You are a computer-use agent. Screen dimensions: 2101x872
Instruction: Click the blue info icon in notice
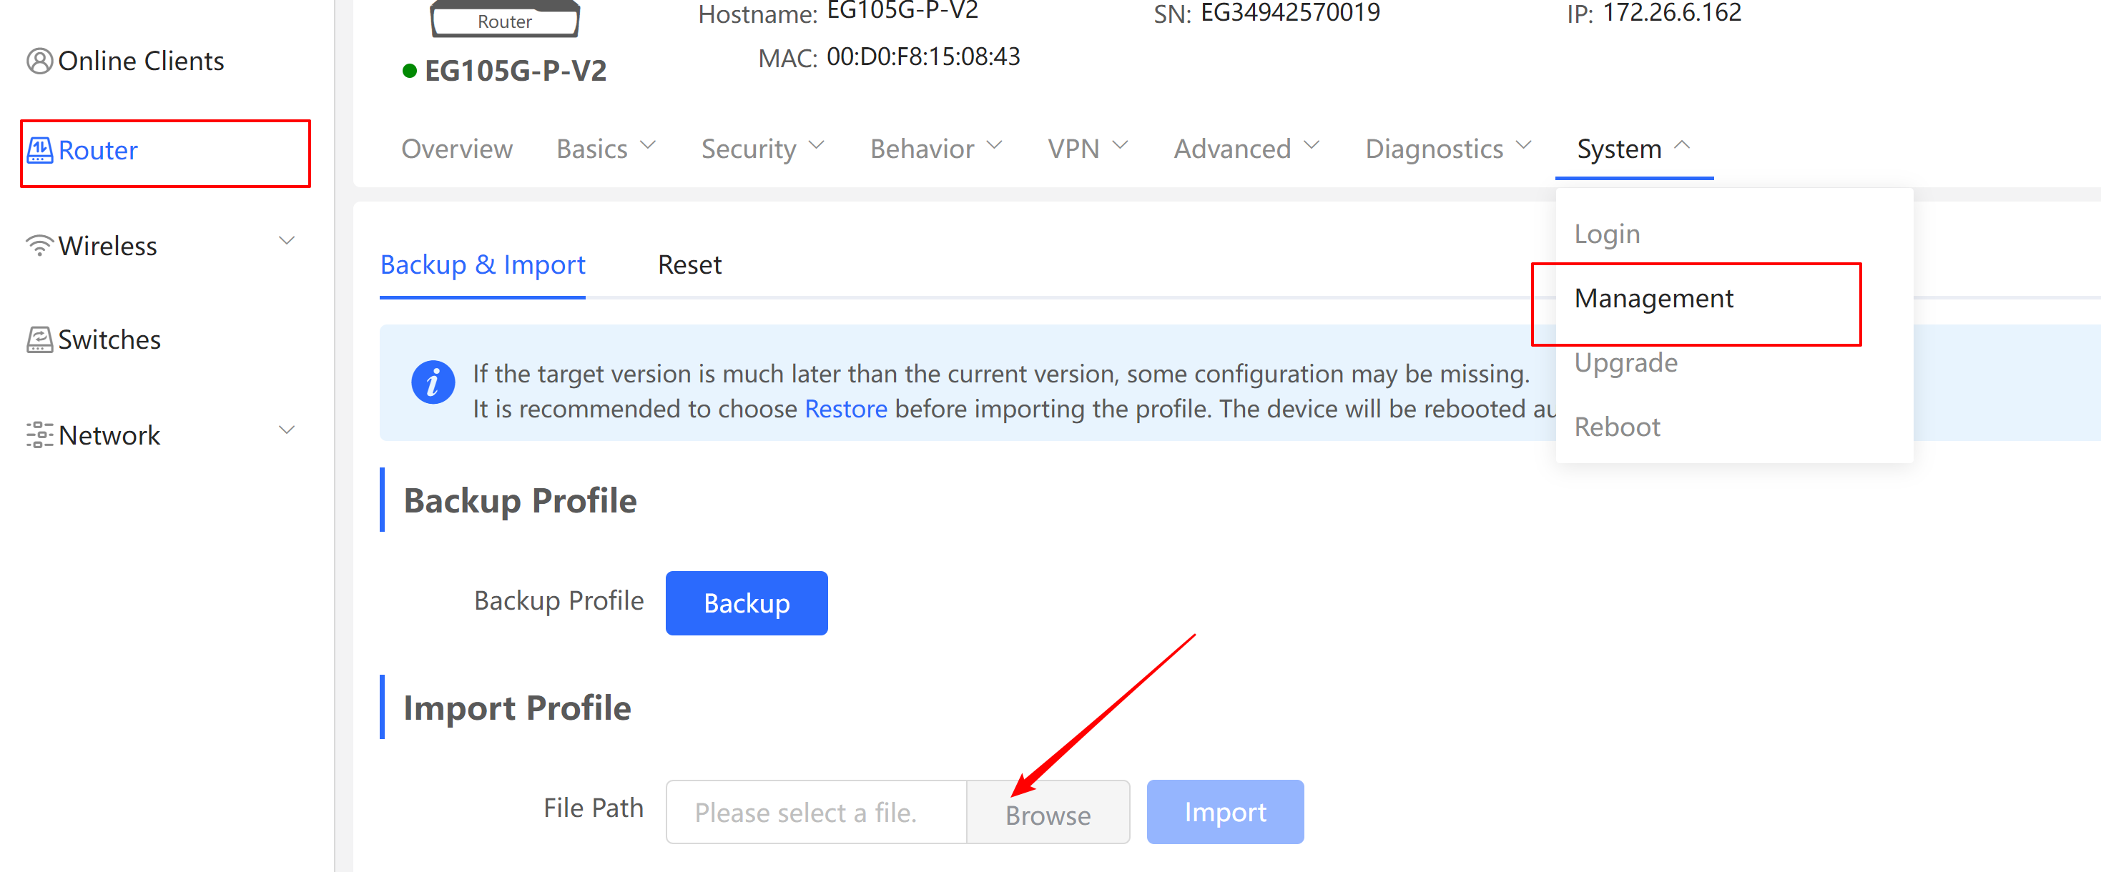(x=433, y=382)
